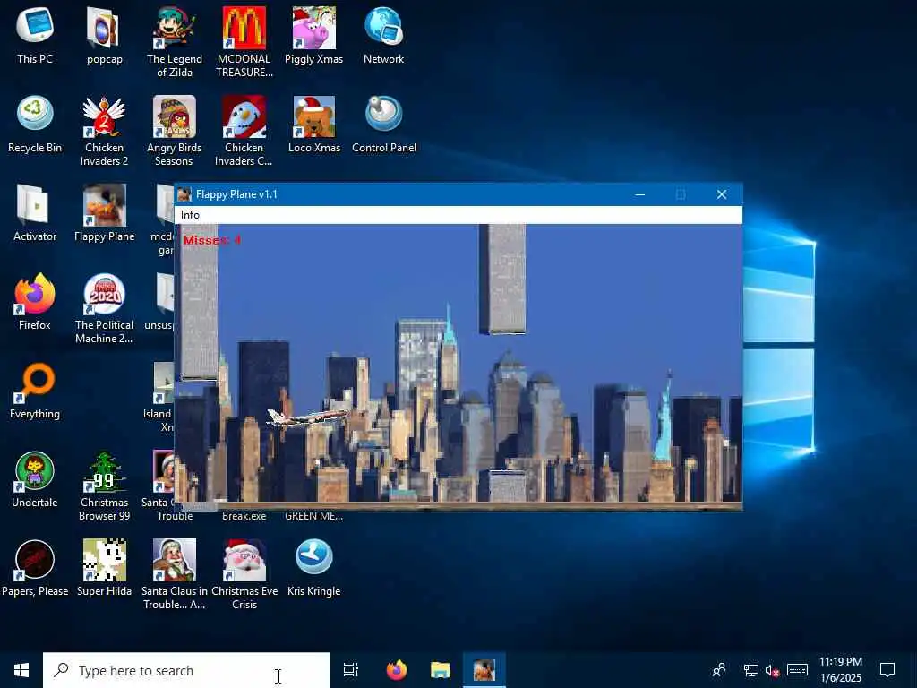917x688 pixels.
Task: Open Angry Birds Seasons shortcut
Action: 175,131
